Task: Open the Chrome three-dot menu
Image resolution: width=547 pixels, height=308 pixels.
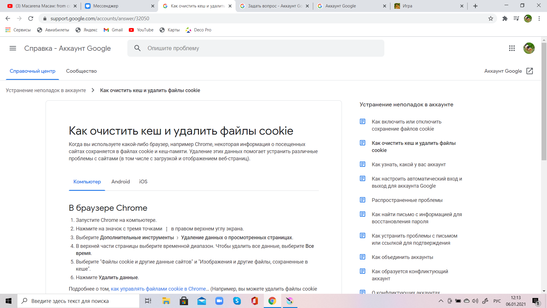Action: click(539, 19)
